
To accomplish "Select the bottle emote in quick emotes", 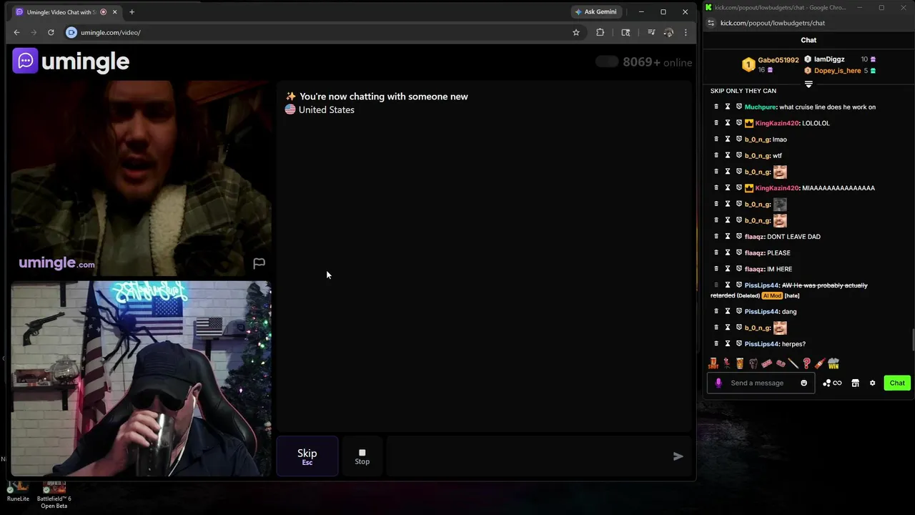I will pos(820,363).
